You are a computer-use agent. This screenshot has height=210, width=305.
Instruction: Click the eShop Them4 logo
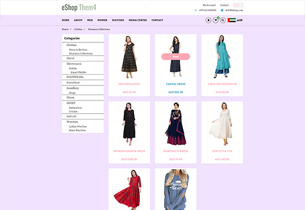point(79,7)
